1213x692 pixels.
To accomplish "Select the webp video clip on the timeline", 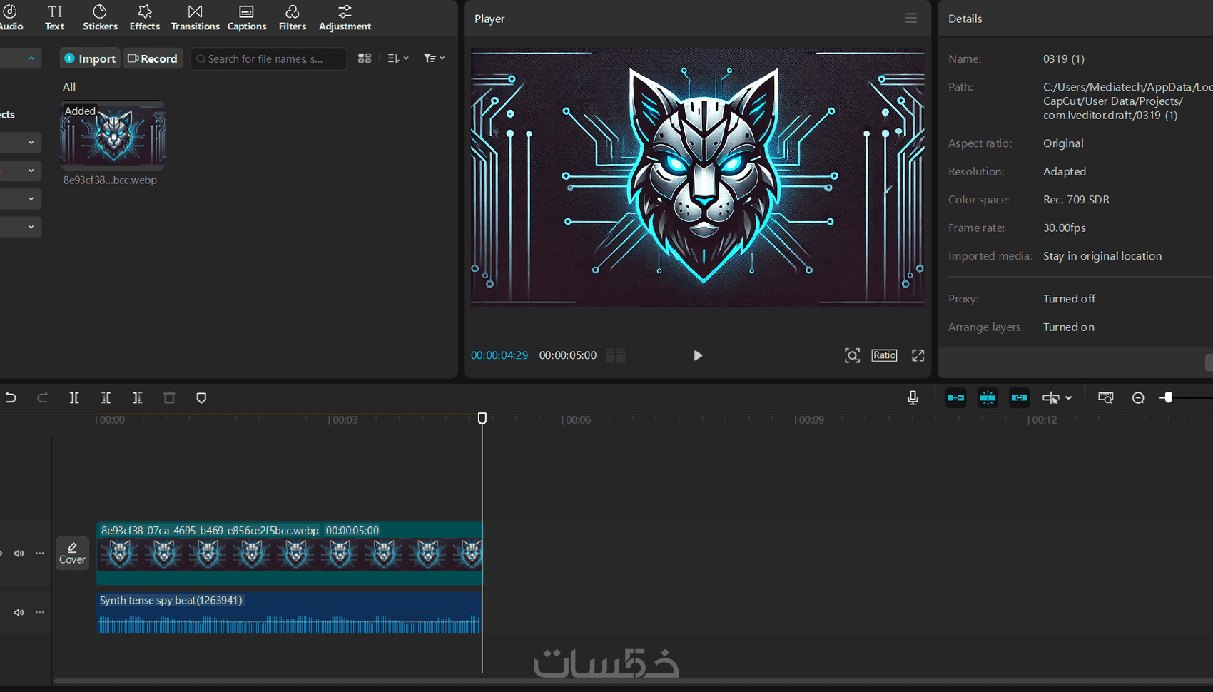I will [290, 554].
